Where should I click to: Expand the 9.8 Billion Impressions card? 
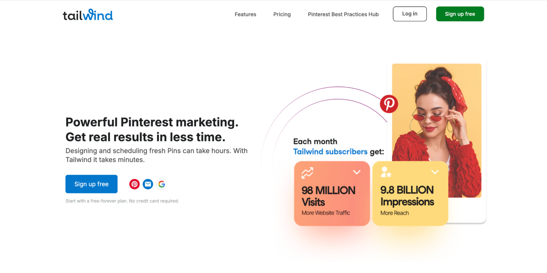click(x=435, y=172)
